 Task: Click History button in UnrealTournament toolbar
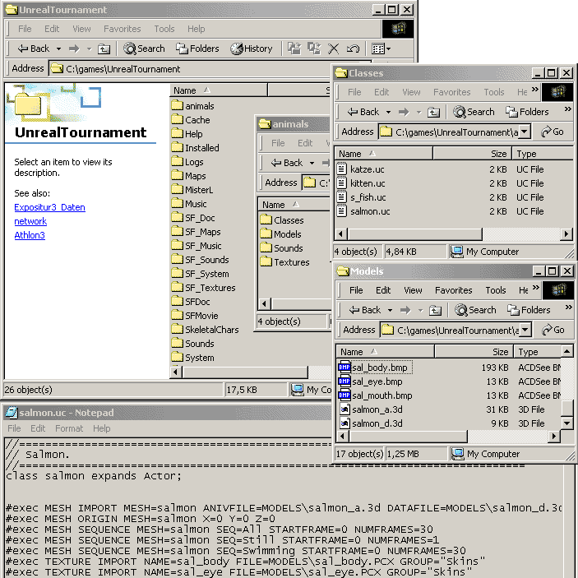tap(251, 49)
